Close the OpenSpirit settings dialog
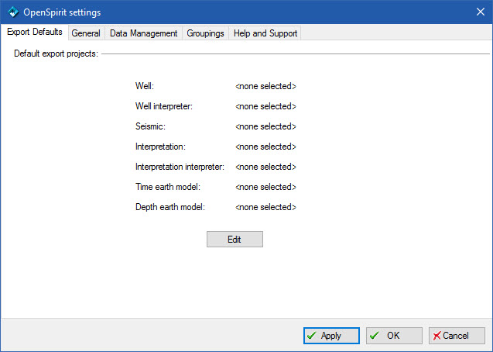 click(x=480, y=12)
